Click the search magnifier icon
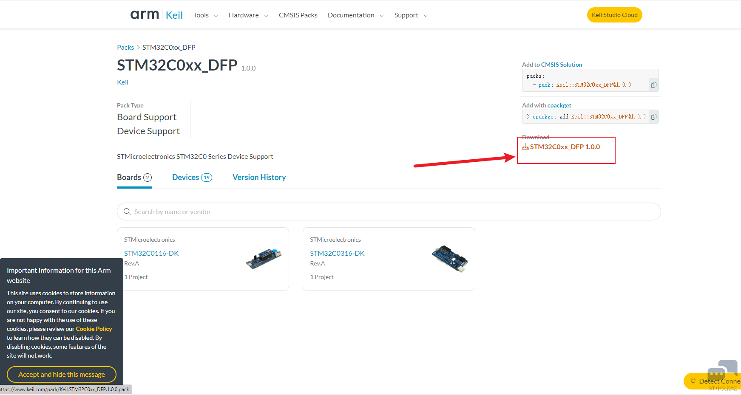 click(x=127, y=212)
